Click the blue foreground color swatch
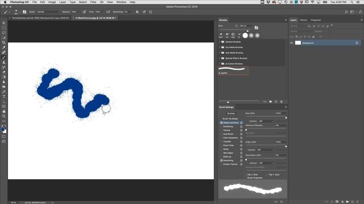This screenshot has width=364, height=204. [3, 130]
